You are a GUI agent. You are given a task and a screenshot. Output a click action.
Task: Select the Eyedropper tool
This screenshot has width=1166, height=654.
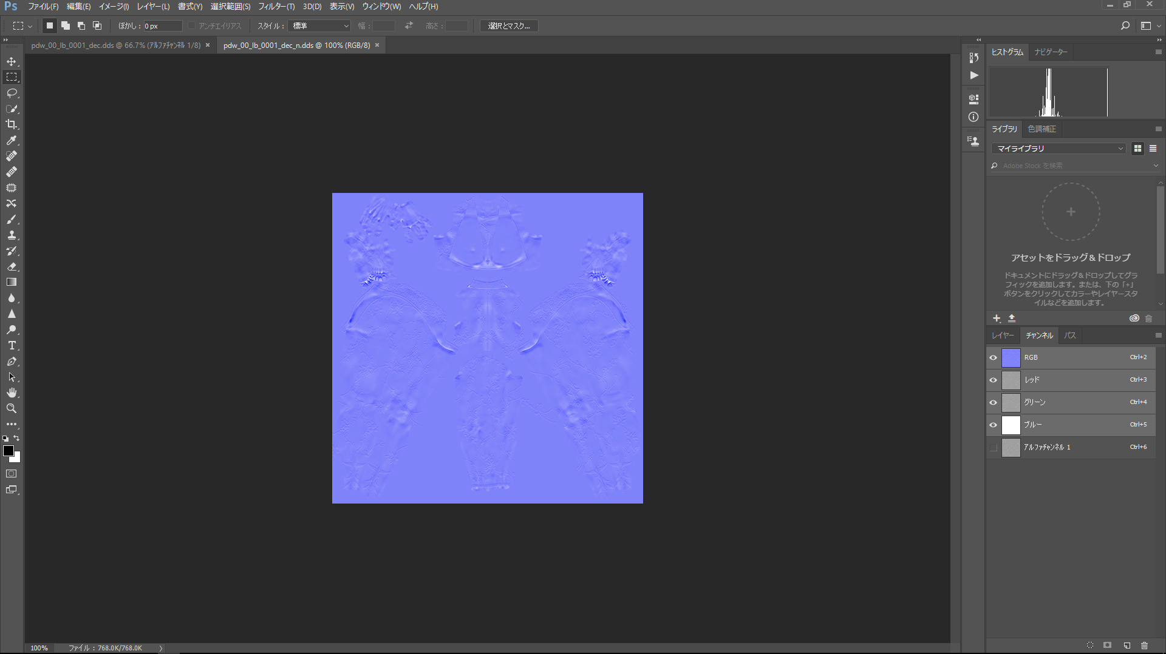(12, 140)
